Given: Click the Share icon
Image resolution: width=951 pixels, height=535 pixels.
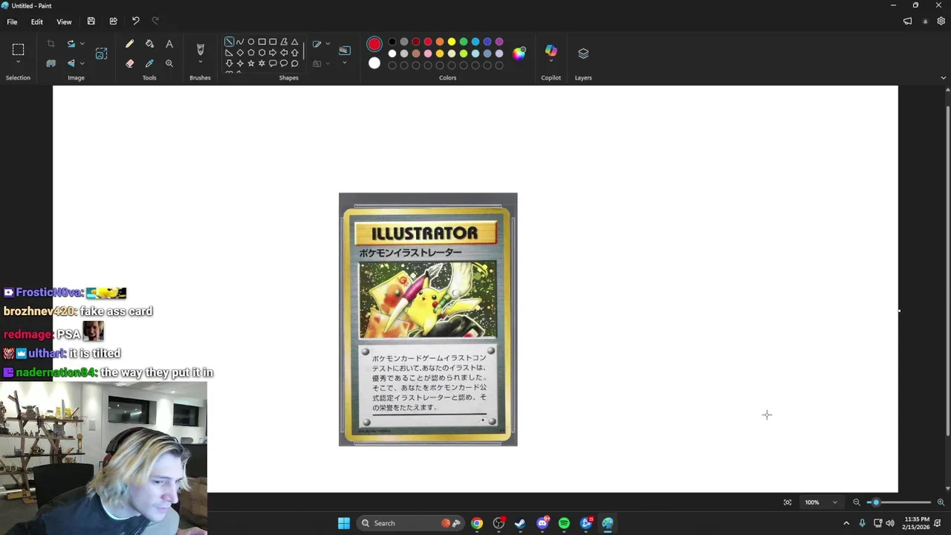Looking at the screenshot, I should pyautogui.click(x=113, y=21).
